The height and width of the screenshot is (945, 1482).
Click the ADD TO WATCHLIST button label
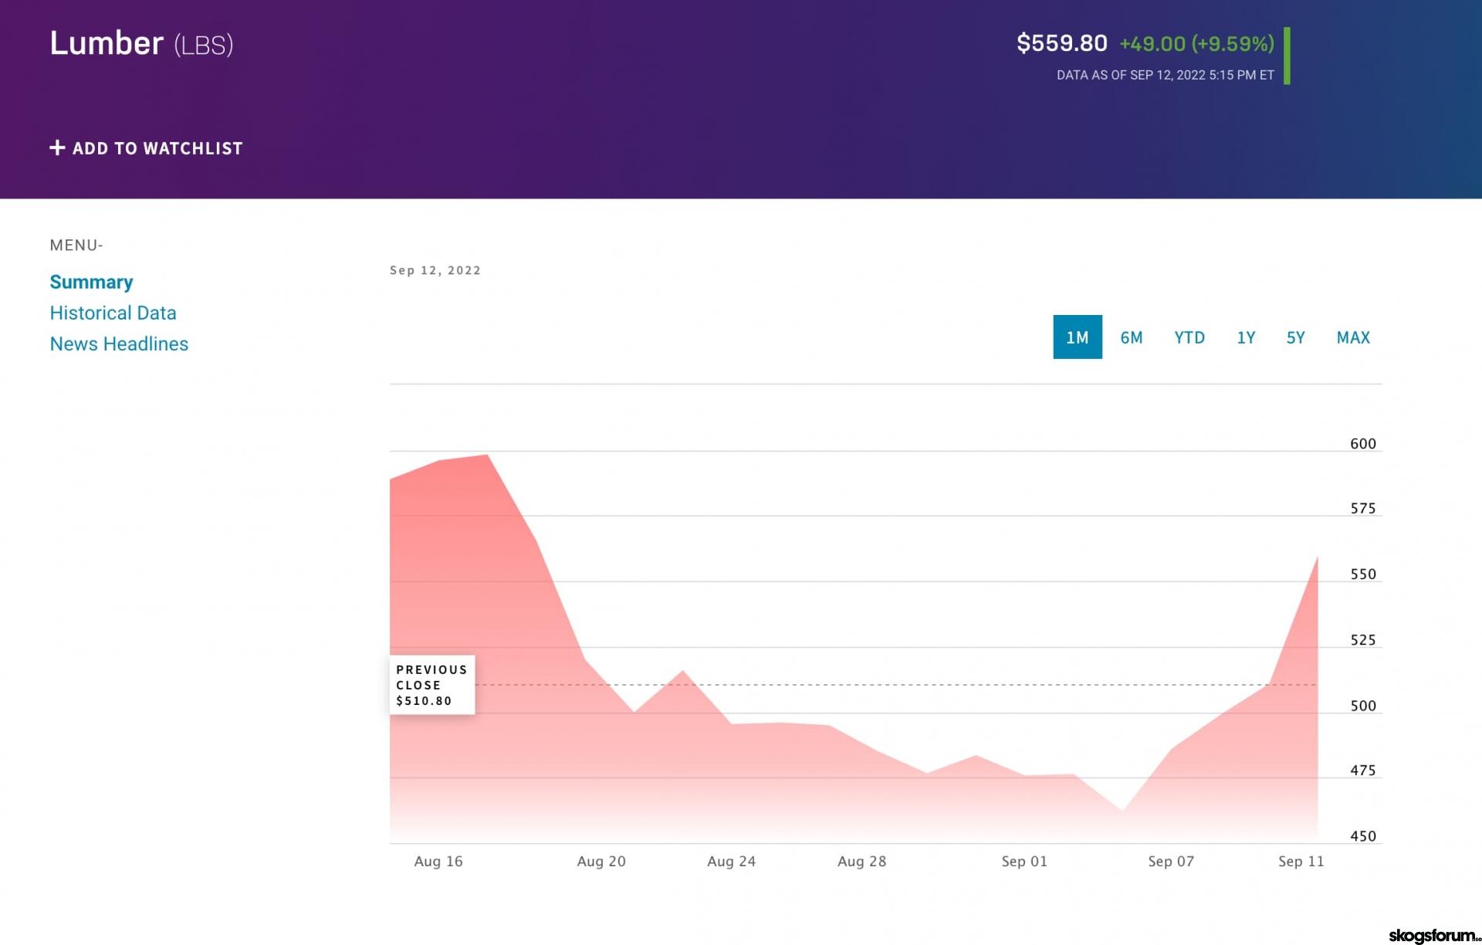point(157,148)
